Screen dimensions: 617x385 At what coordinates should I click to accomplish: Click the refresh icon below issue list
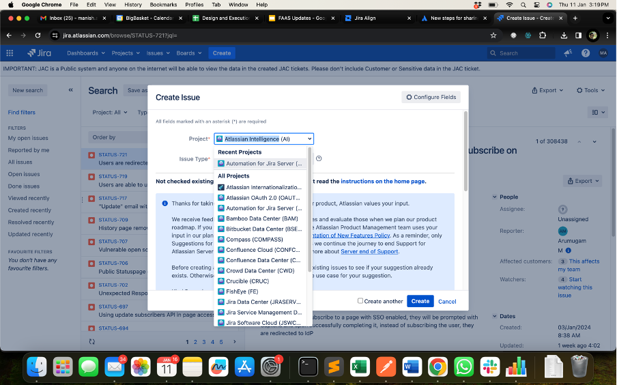(x=91, y=342)
